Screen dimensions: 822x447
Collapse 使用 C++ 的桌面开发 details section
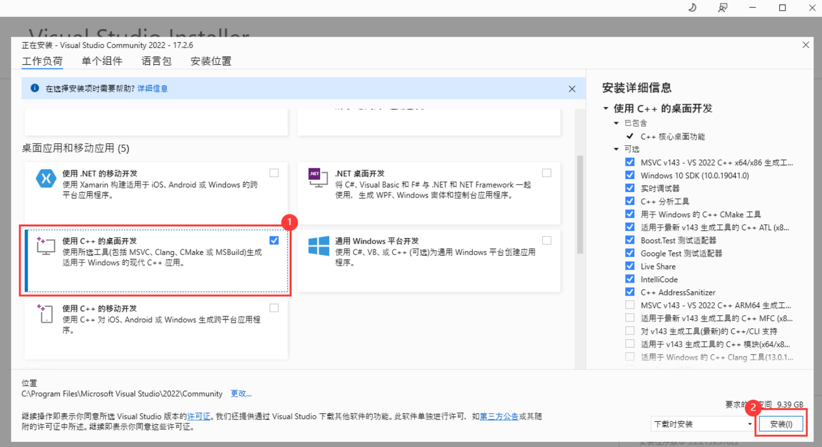[x=606, y=108]
